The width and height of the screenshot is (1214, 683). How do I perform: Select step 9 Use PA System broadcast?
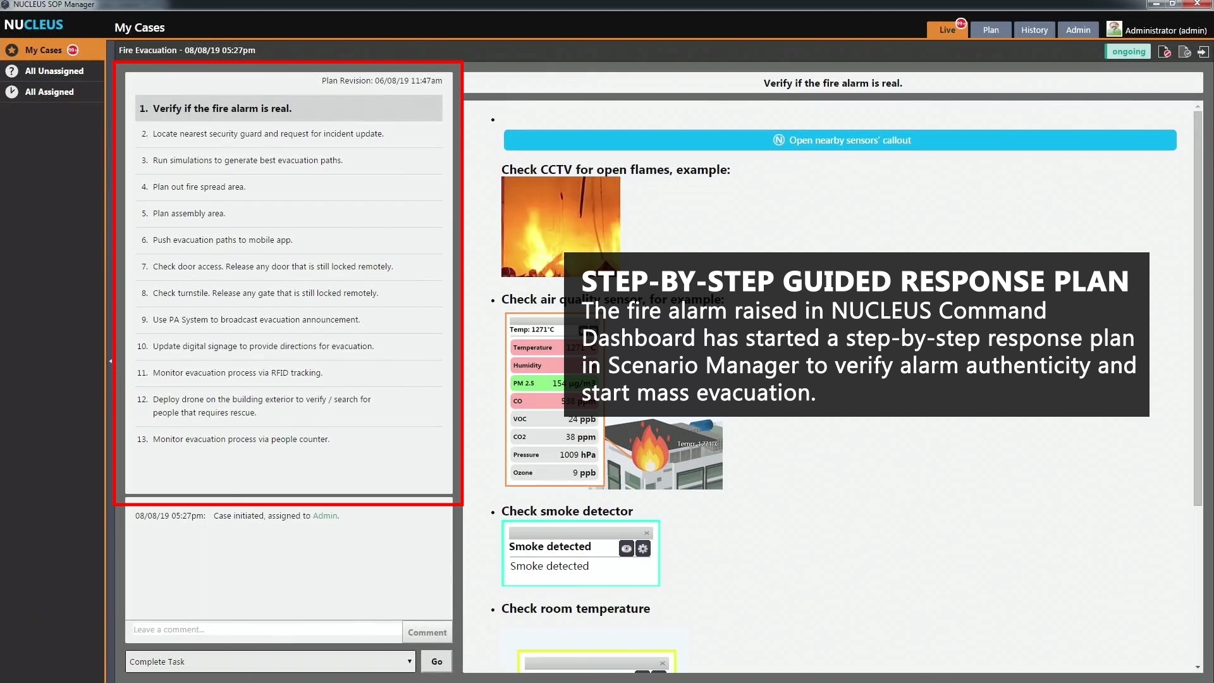click(289, 320)
